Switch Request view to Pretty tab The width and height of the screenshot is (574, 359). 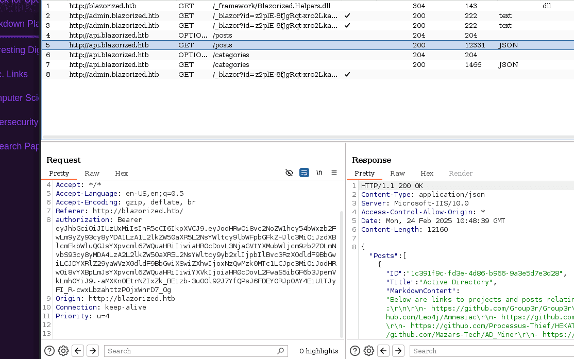[59, 174]
